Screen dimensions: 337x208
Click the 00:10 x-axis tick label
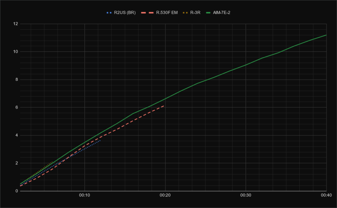[x=84, y=196]
